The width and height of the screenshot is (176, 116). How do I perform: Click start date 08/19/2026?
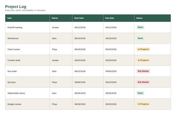(x=80, y=49)
